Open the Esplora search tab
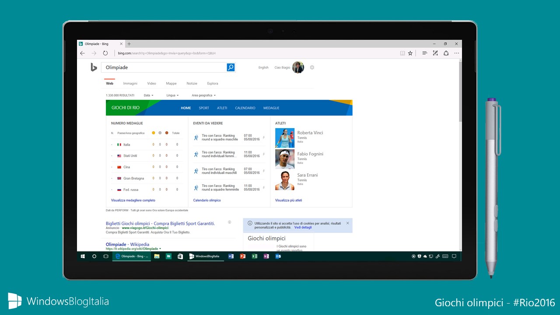 pyautogui.click(x=213, y=83)
